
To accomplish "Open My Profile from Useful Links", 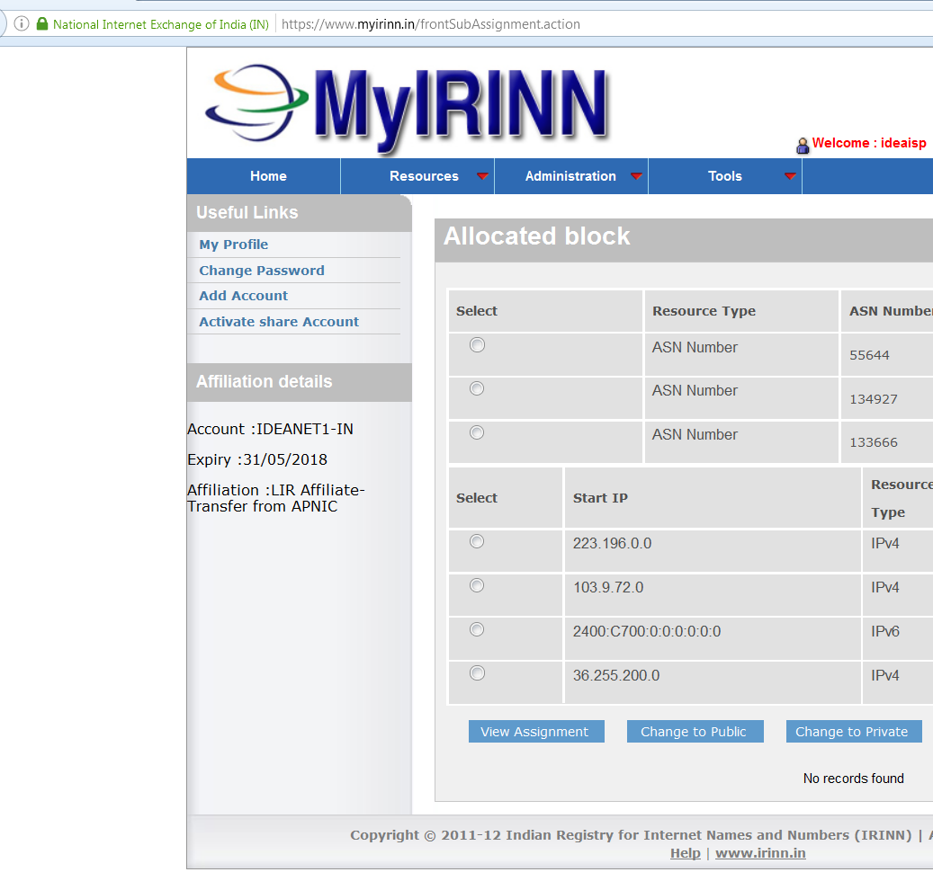I will 233,244.
